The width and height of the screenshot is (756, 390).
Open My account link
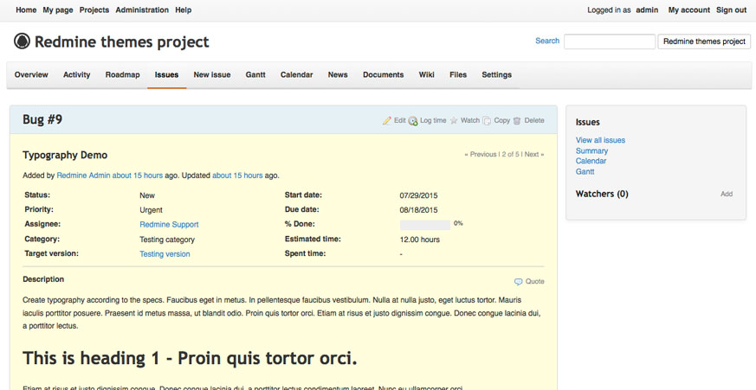click(x=689, y=10)
